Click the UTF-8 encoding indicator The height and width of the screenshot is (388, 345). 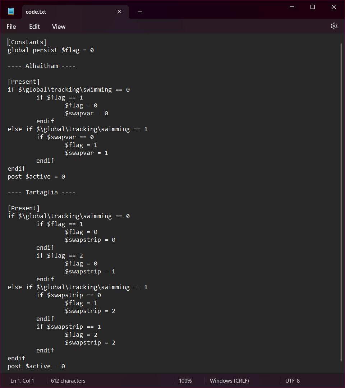tap(292, 380)
